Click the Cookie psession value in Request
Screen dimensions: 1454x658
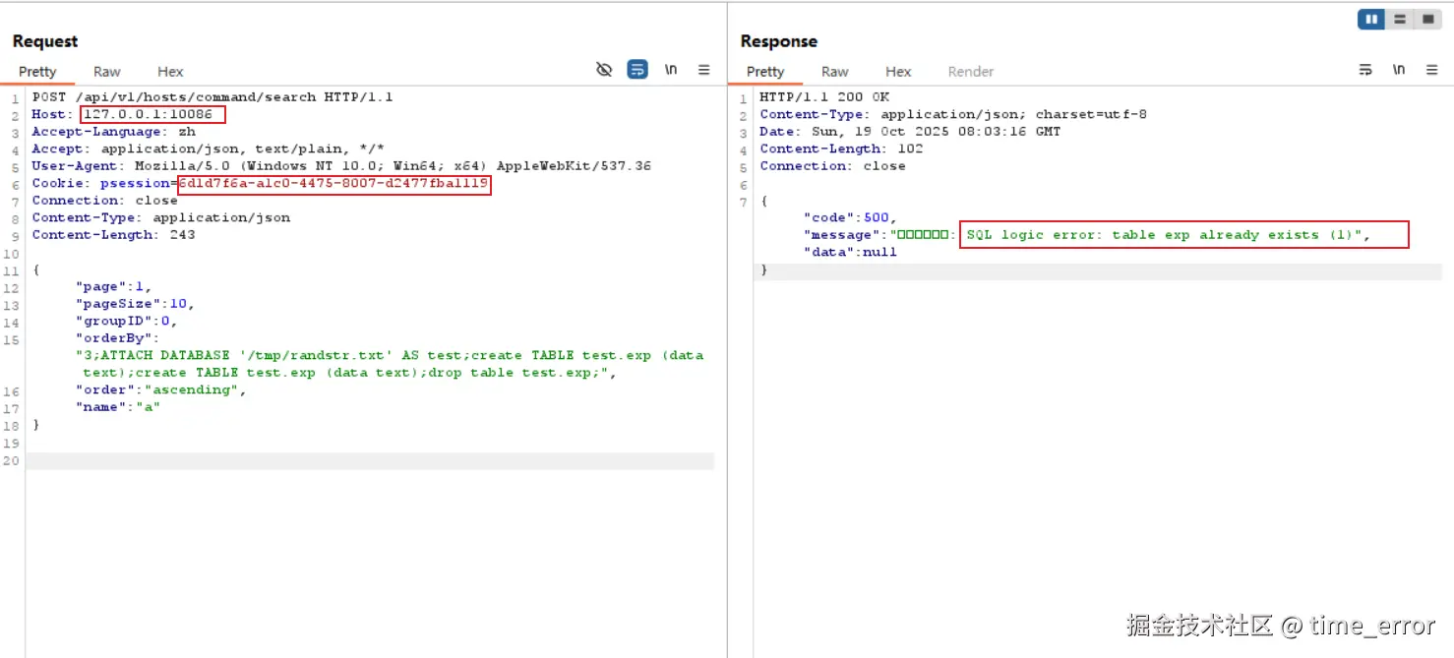coord(333,184)
